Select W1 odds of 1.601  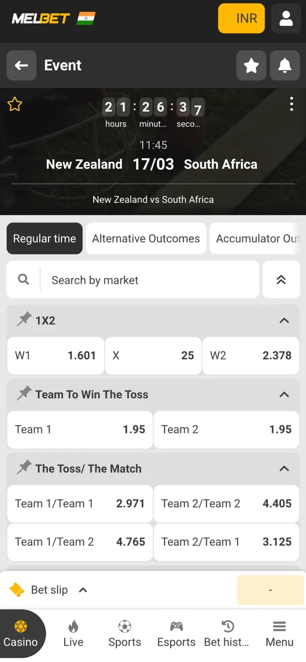(x=55, y=355)
